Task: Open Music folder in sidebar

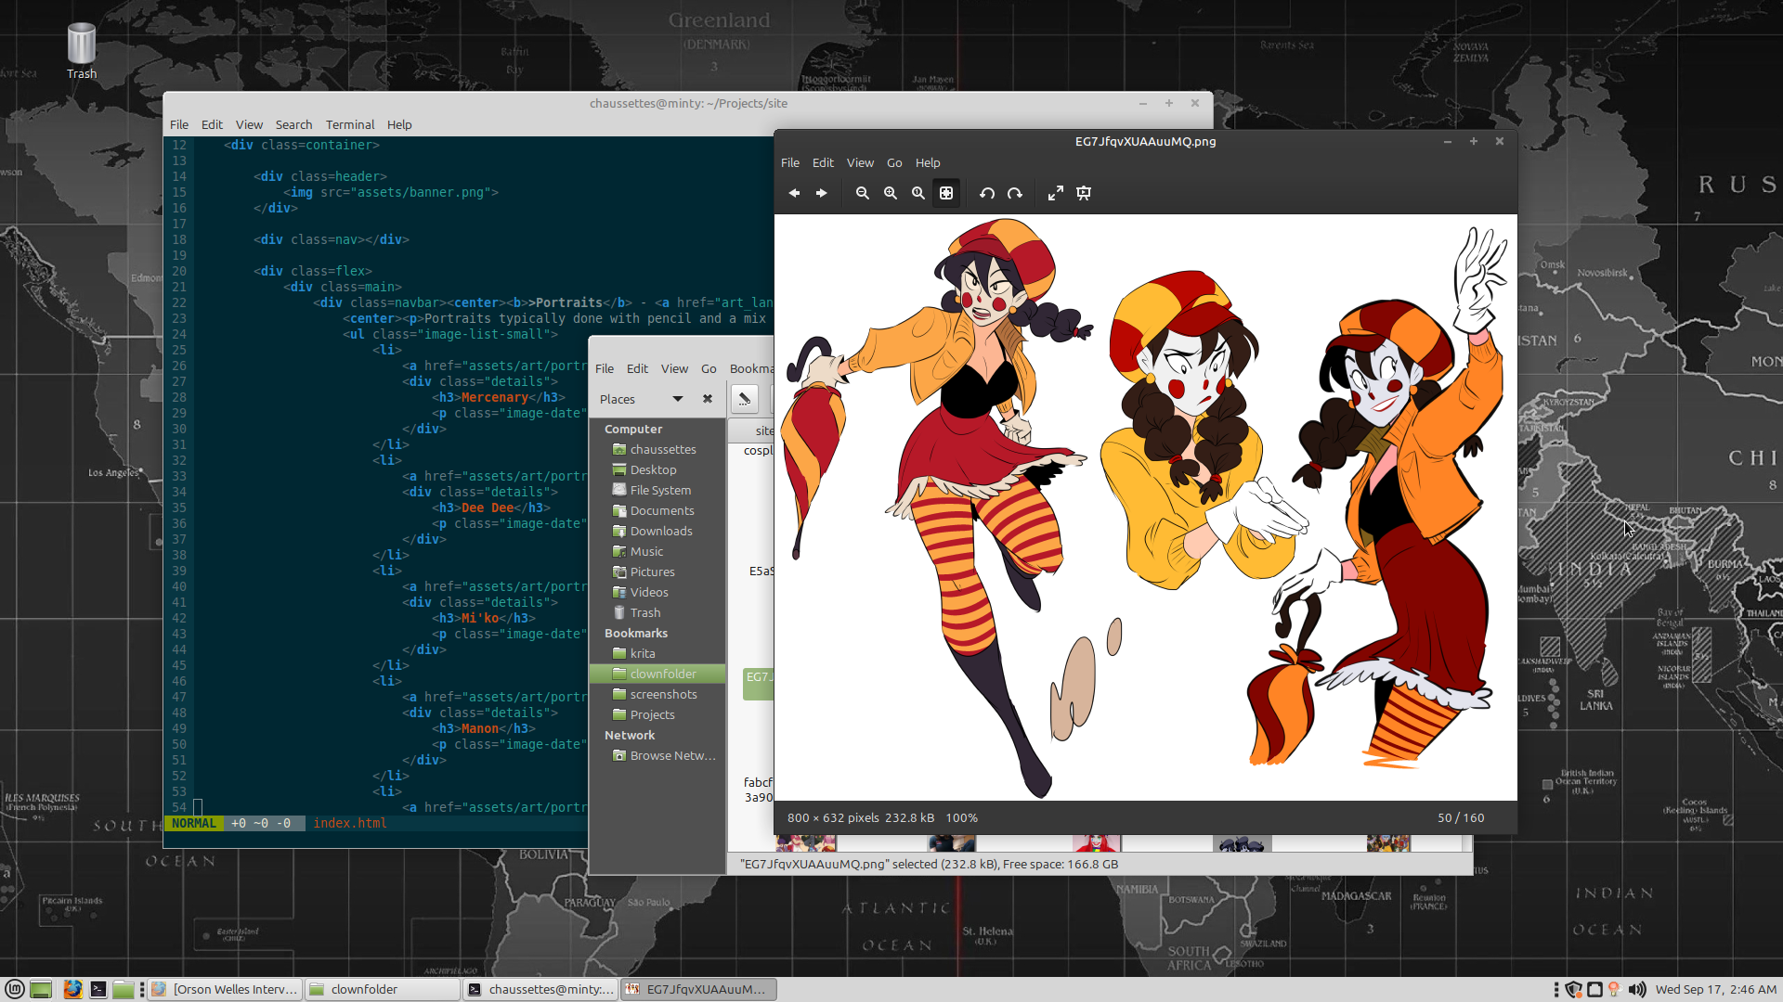Action: pyautogui.click(x=657, y=551)
